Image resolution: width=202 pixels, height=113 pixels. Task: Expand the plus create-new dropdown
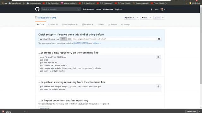click(157, 9)
